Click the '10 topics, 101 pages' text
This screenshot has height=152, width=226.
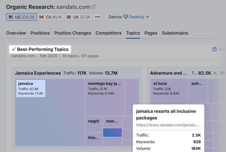81,56
